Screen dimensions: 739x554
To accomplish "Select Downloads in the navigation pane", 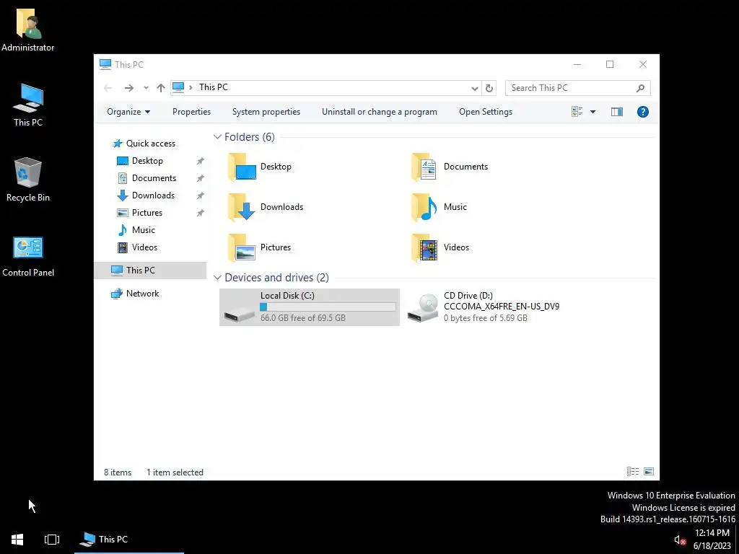I will coord(153,195).
